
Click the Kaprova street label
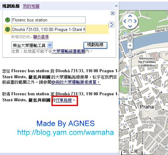pos(127,105)
